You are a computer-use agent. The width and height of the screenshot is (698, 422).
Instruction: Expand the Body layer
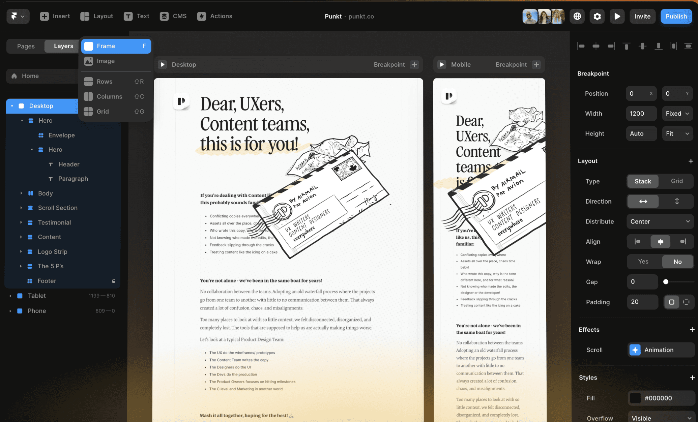[21, 193]
